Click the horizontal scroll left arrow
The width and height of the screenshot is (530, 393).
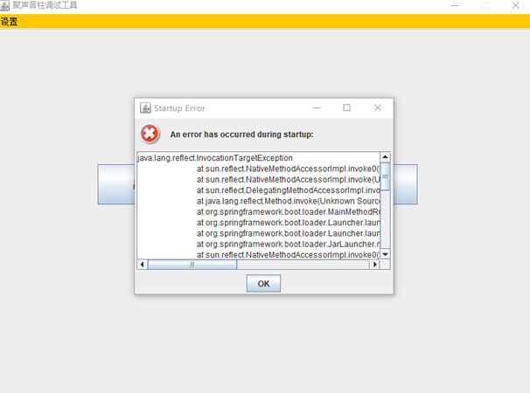pyautogui.click(x=143, y=265)
